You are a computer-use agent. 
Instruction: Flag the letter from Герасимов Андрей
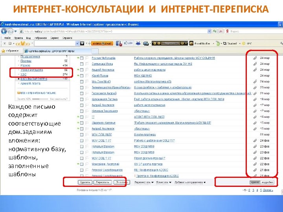(87, 93)
